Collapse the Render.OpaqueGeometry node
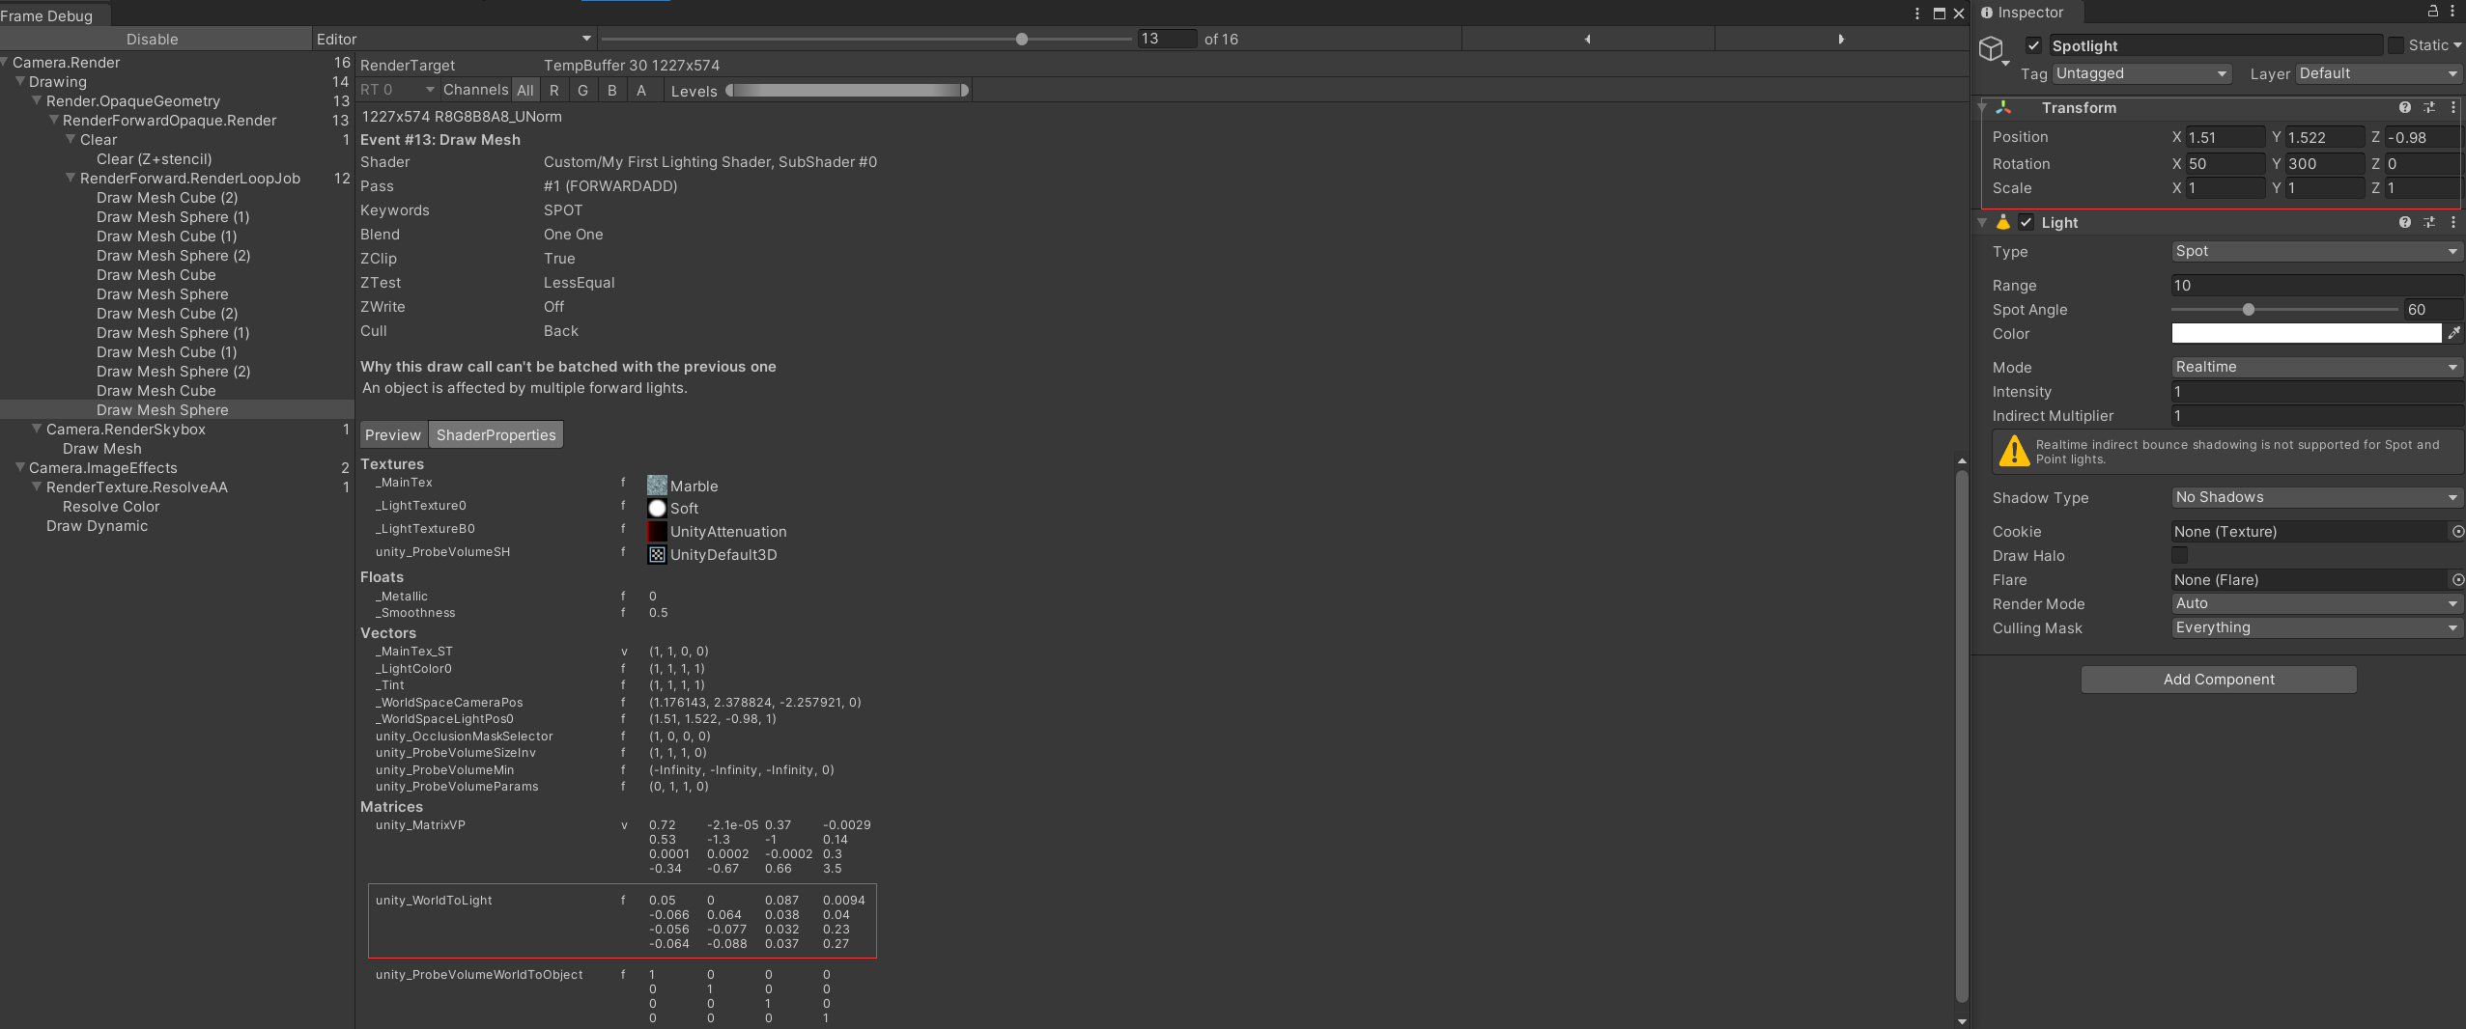2466x1029 pixels. (x=37, y=100)
